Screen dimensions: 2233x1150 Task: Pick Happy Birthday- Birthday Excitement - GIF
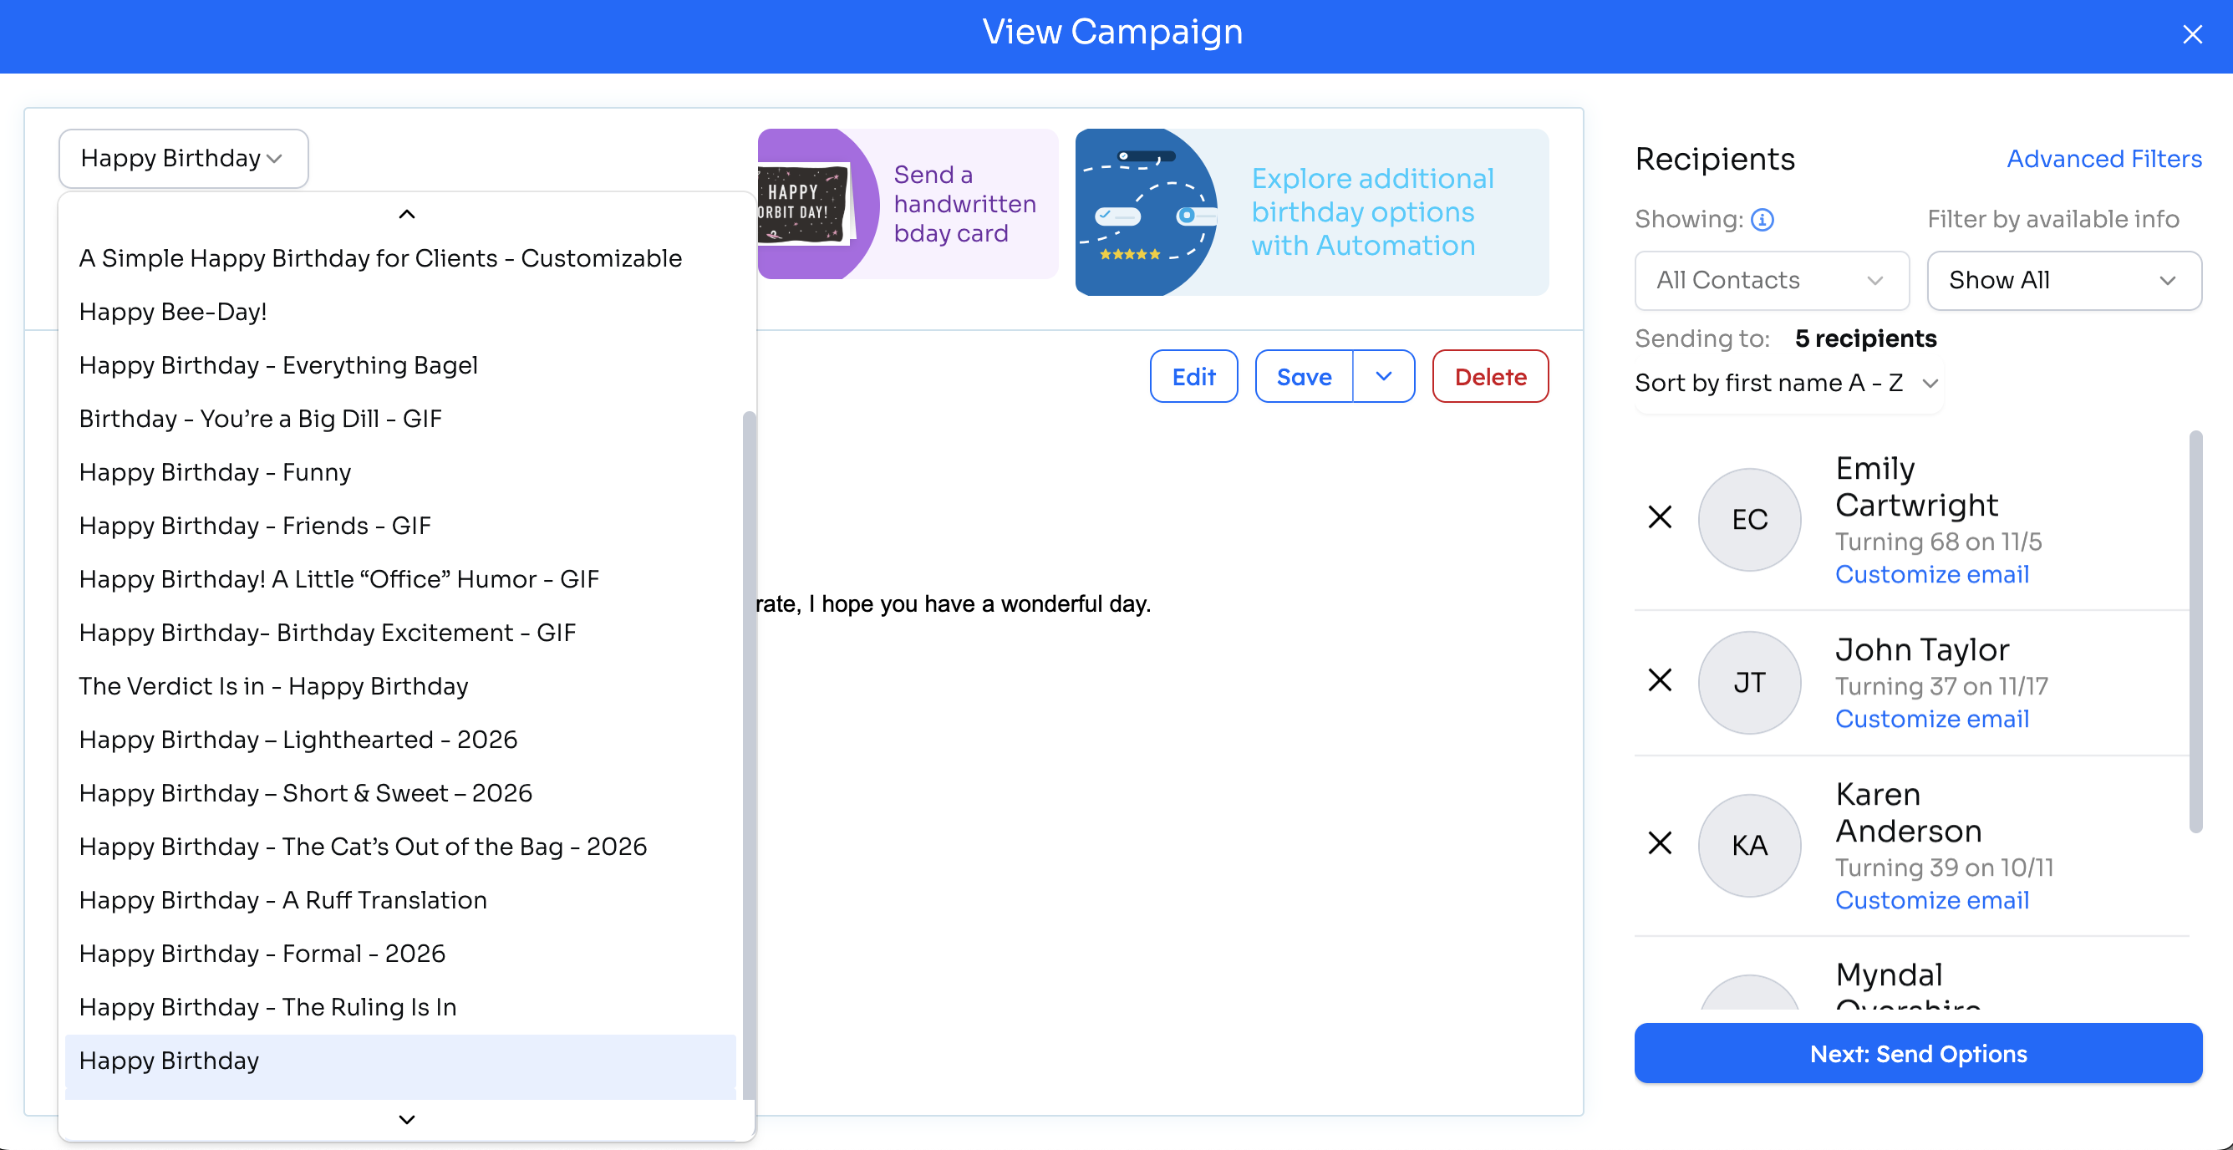pyautogui.click(x=400, y=634)
